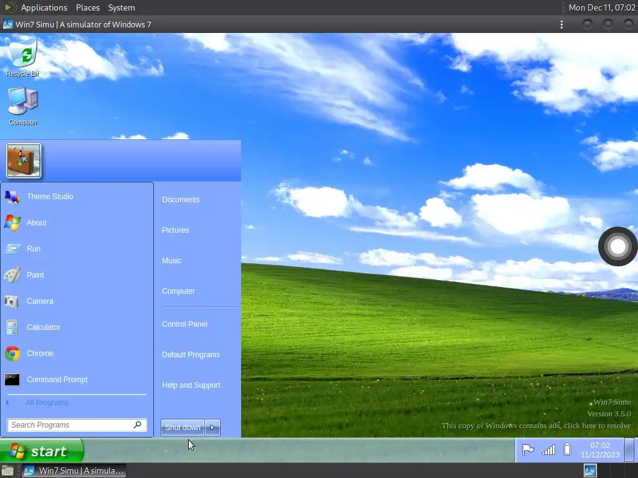Open Control Panel
This screenshot has height=478, width=638.
pos(184,324)
